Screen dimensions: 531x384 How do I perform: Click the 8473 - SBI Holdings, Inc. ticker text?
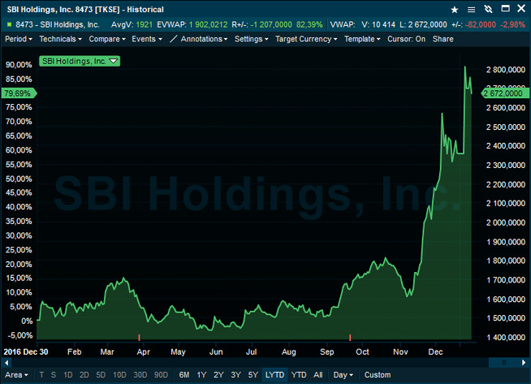click(x=58, y=24)
